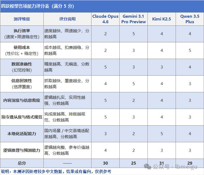Select the '数据准确性' row label
The image size is (204, 175).
pos(22,64)
